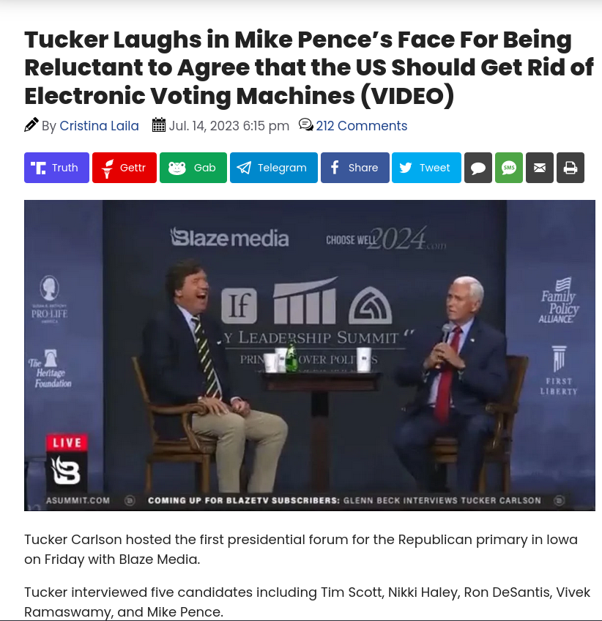Open the Tucker and Pence video thumbnail
This screenshot has height=621, width=602.
click(x=309, y=355)
